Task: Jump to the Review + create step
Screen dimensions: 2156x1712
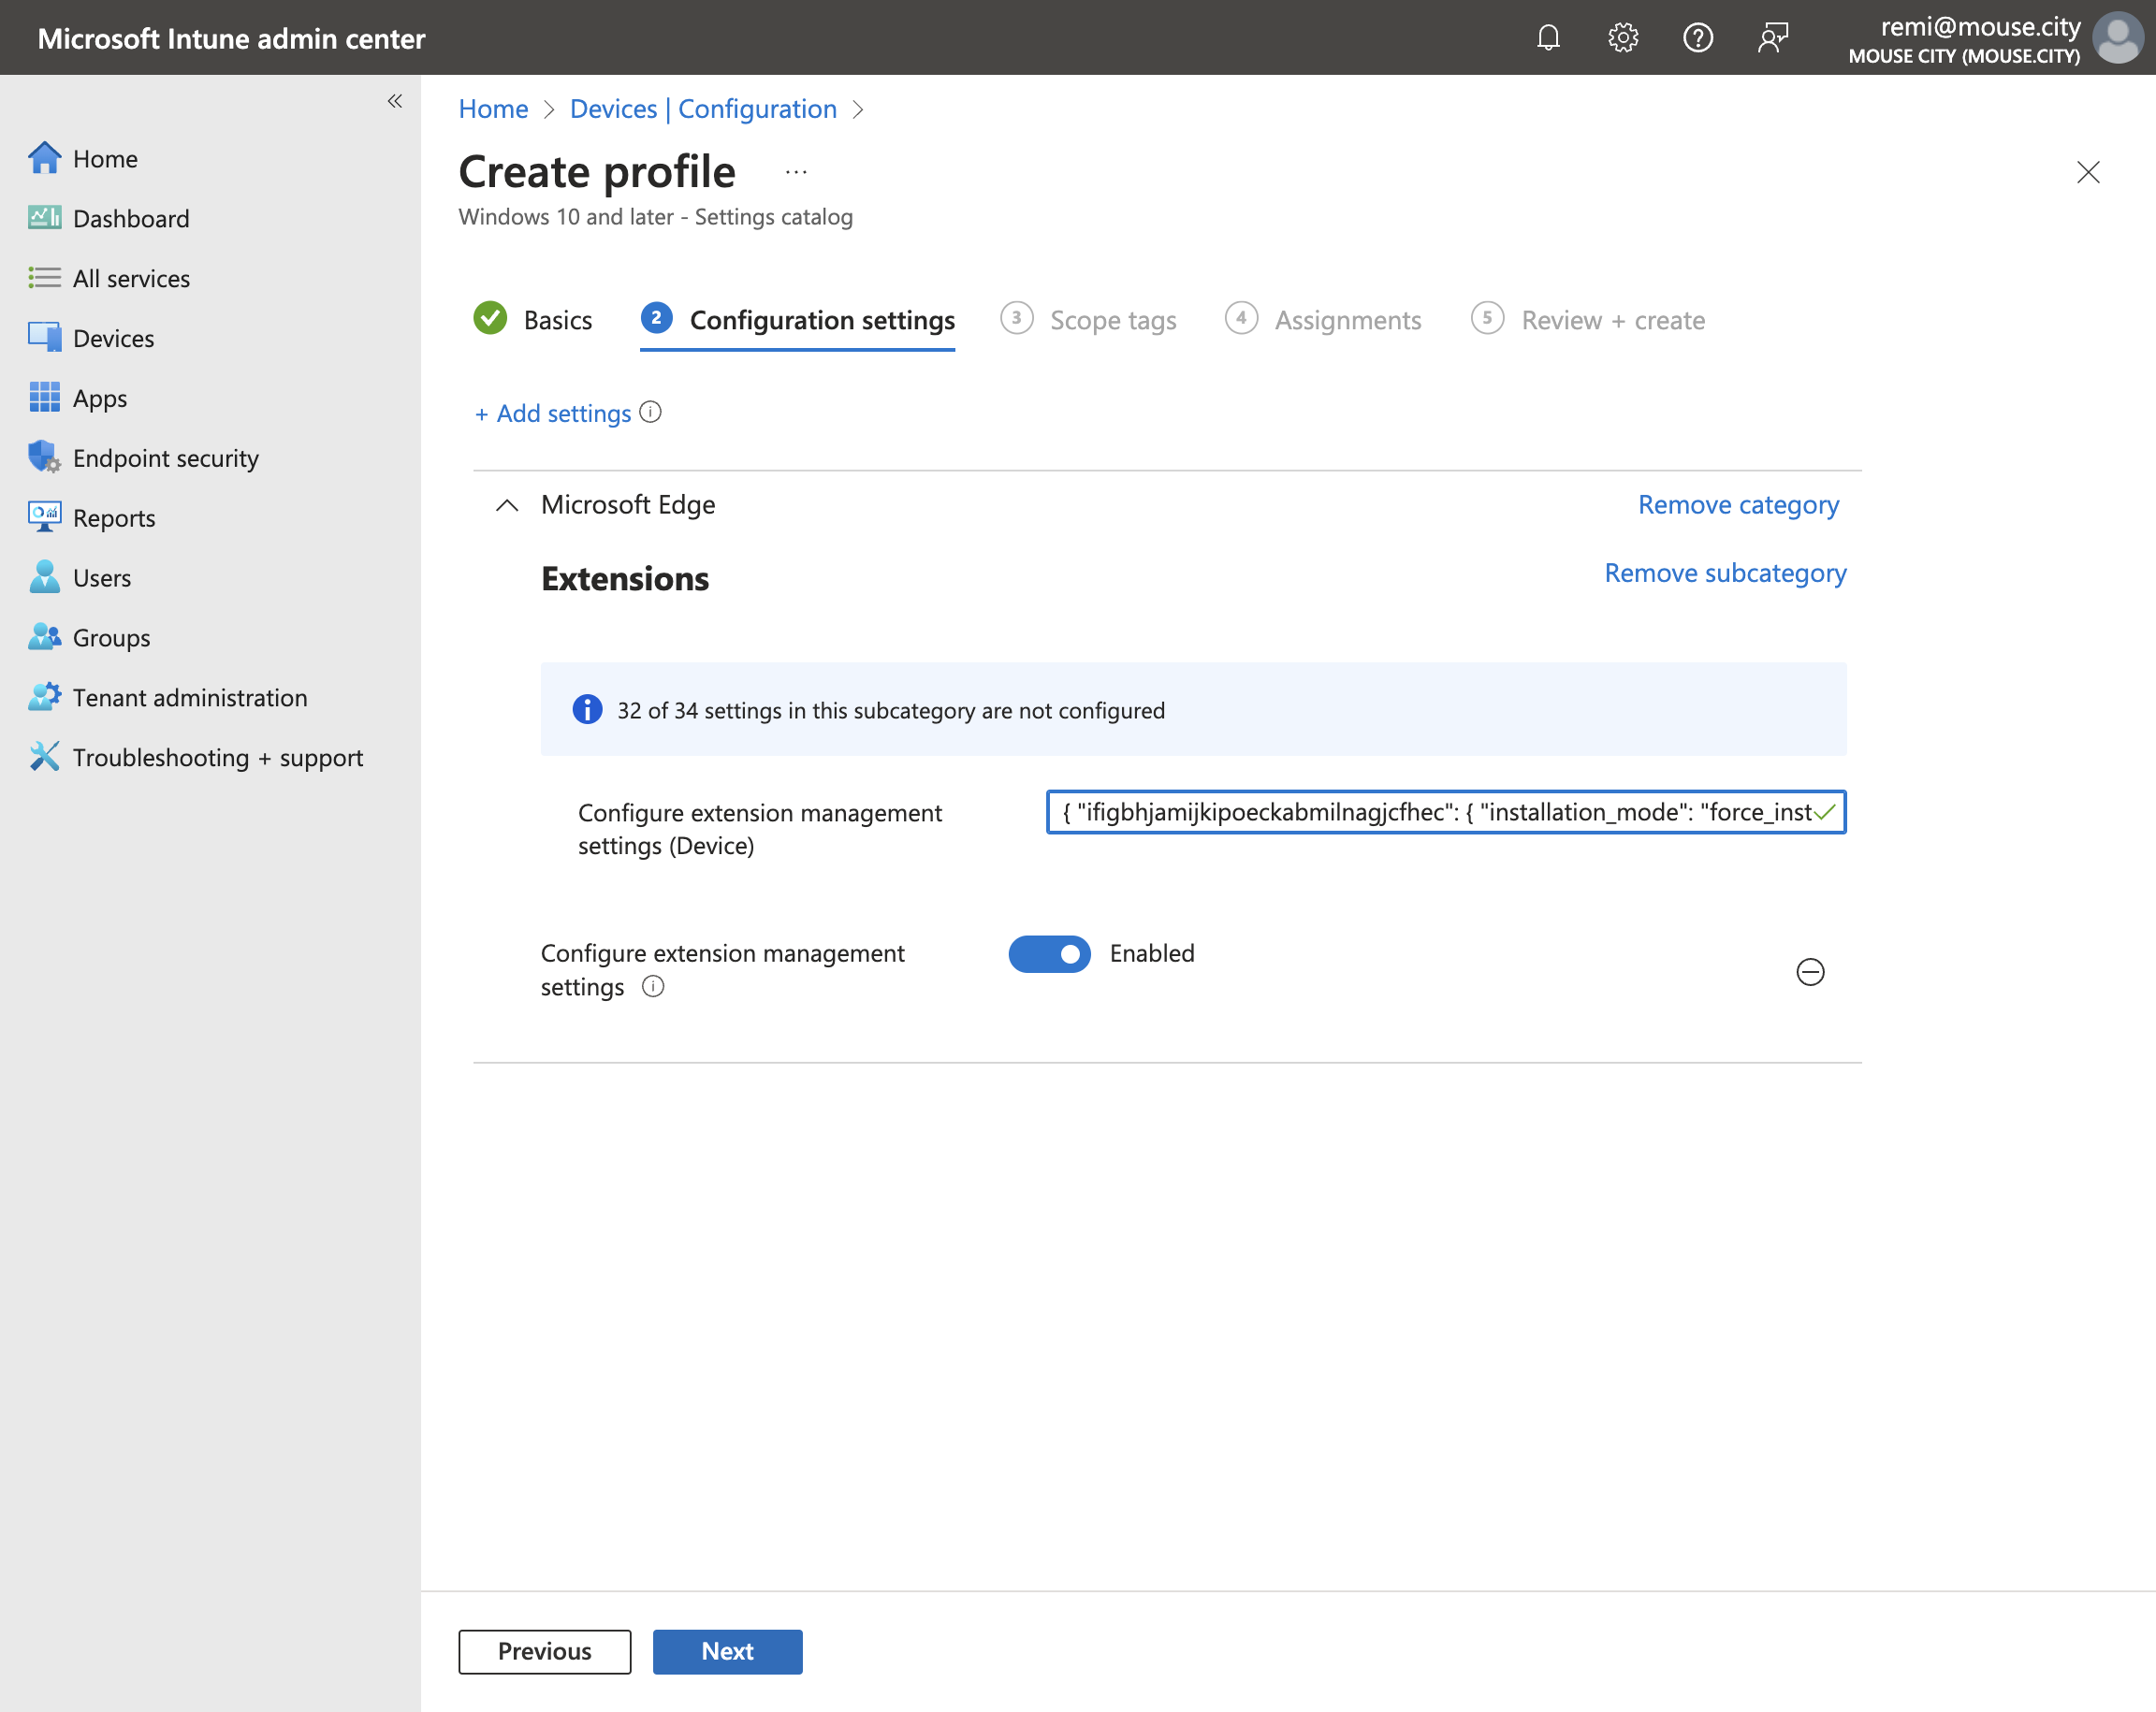Action: 1588,321
